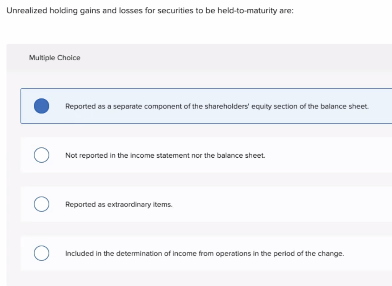Click the answer text starting "Not reported in the income"
The image size is (392, 286).
coord(165,155)
